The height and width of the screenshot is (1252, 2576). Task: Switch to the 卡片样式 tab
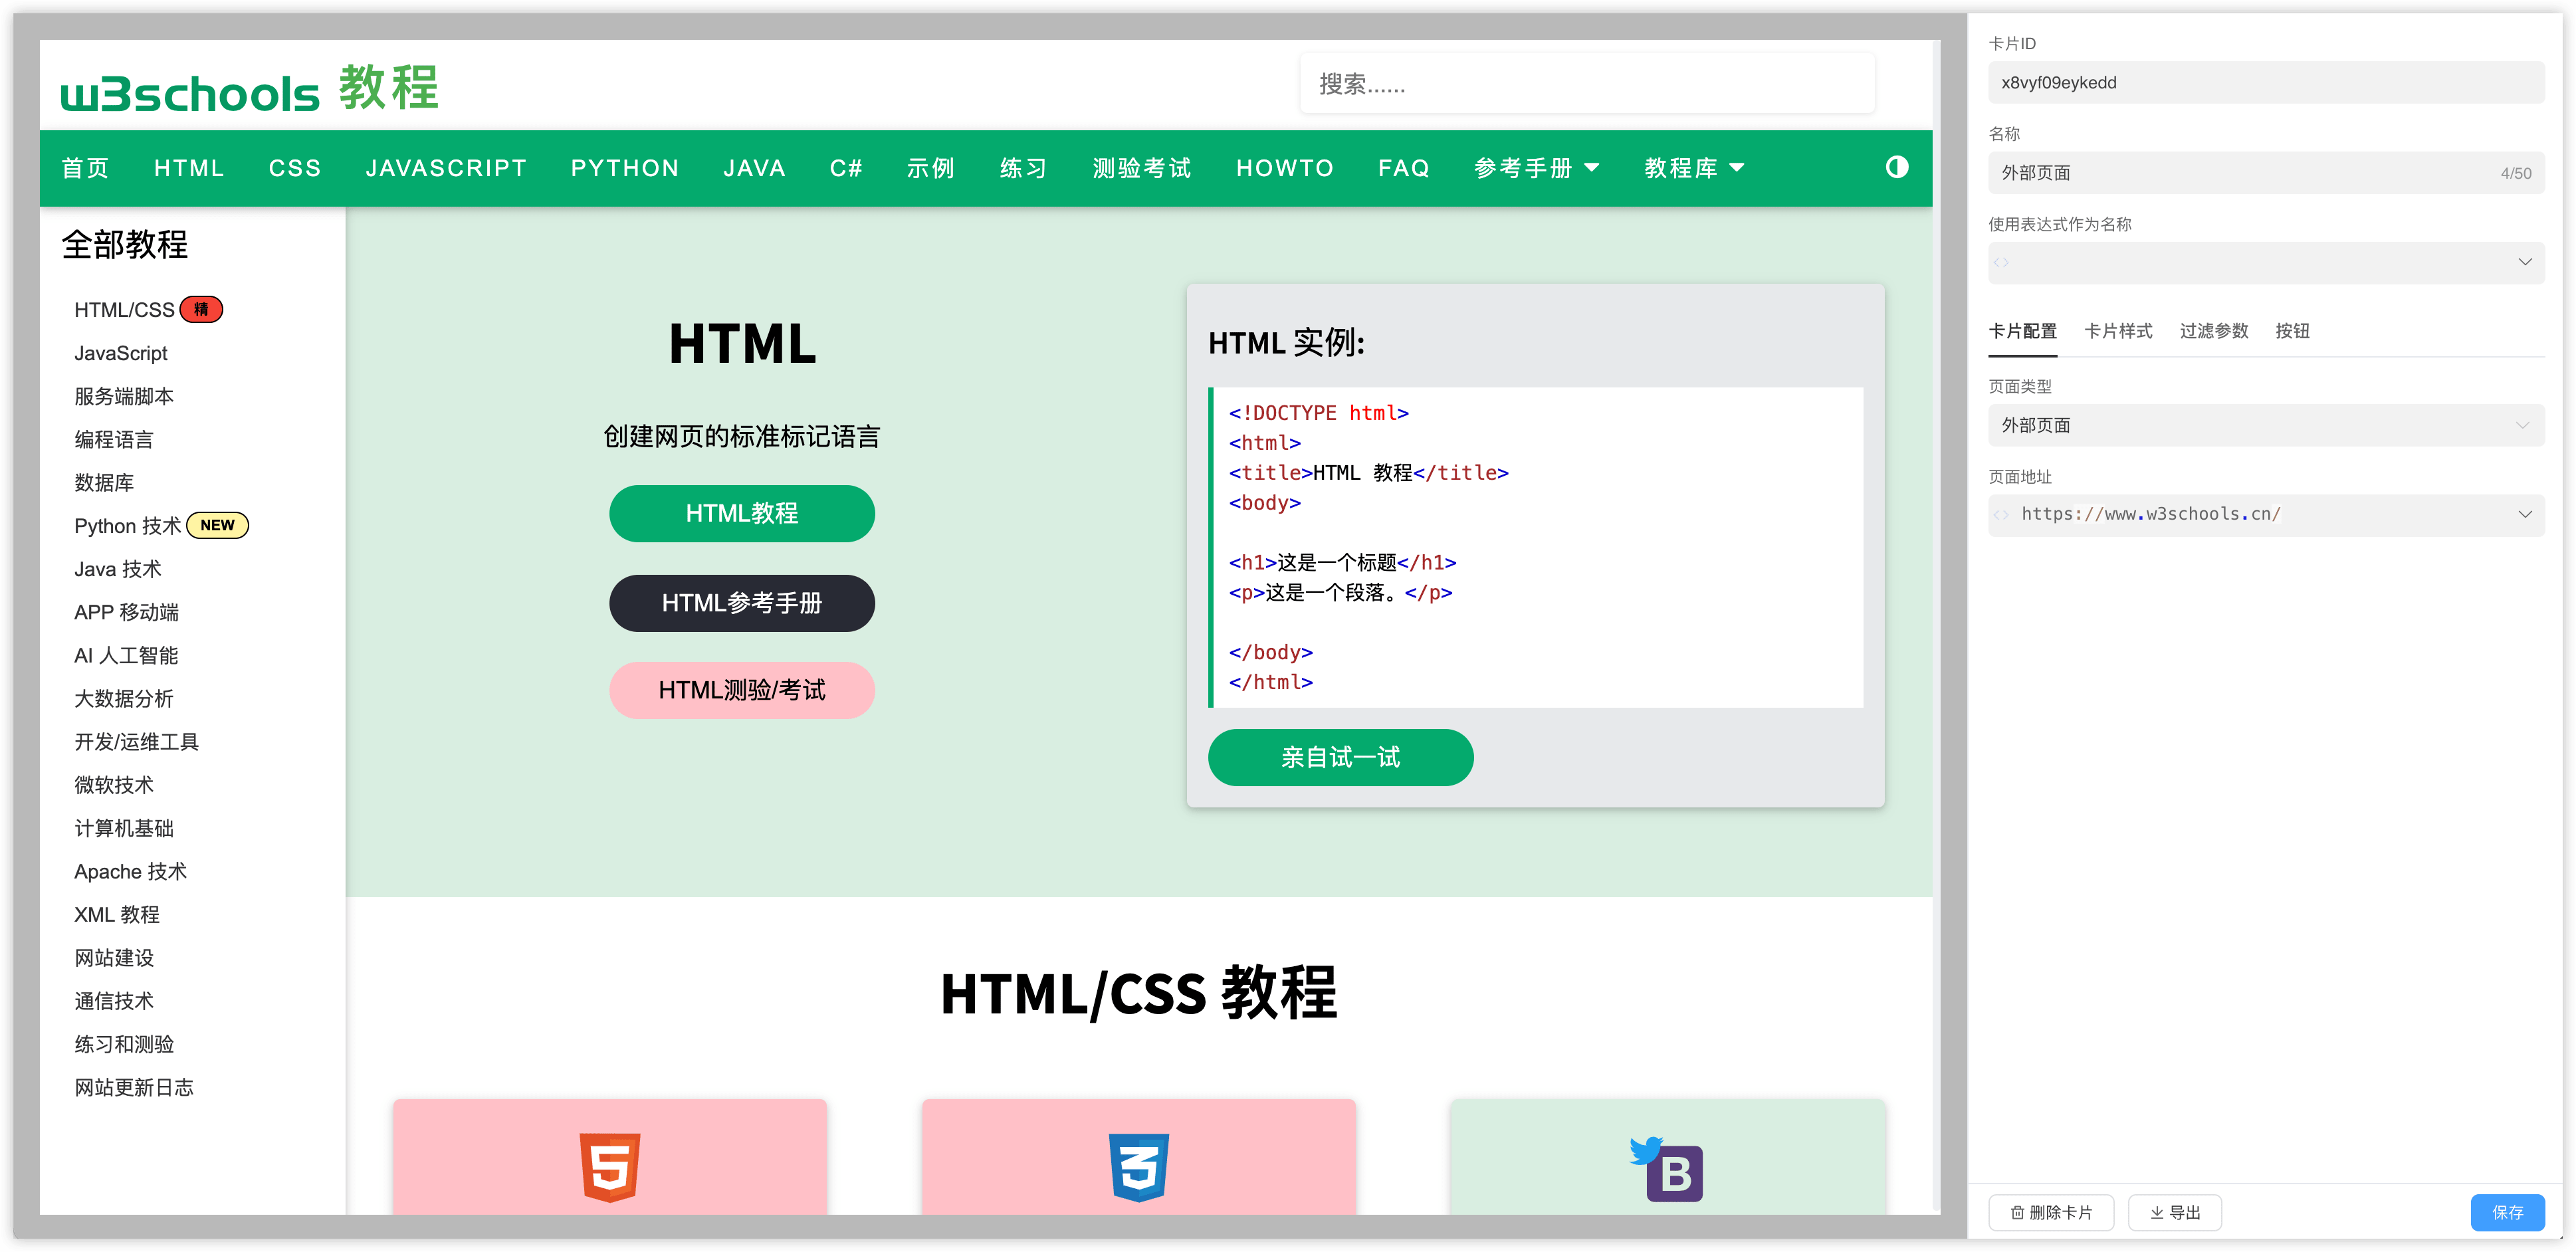click(x=2118, y=331)
